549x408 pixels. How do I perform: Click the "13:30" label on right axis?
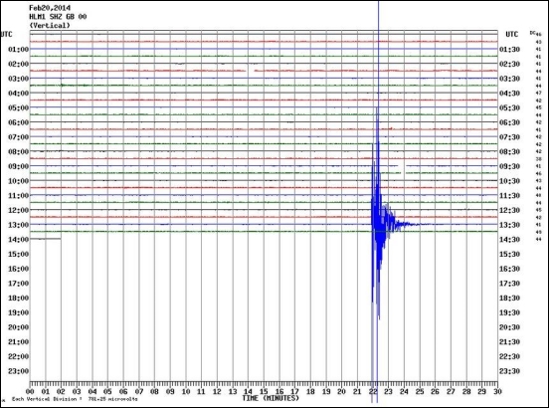pos(509,225)
